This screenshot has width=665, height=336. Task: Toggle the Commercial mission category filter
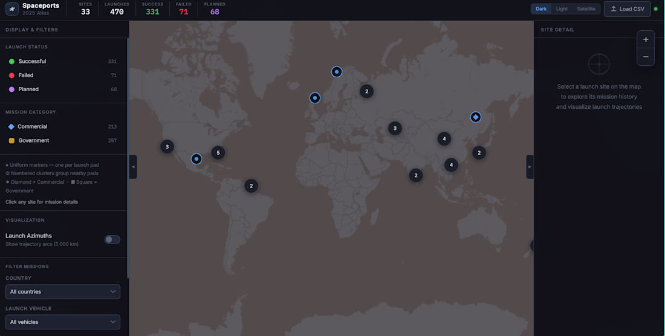(63, 127)
